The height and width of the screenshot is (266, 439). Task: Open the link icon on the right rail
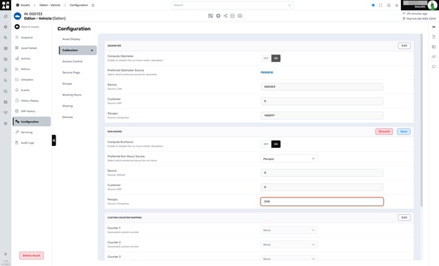[434, 57]
